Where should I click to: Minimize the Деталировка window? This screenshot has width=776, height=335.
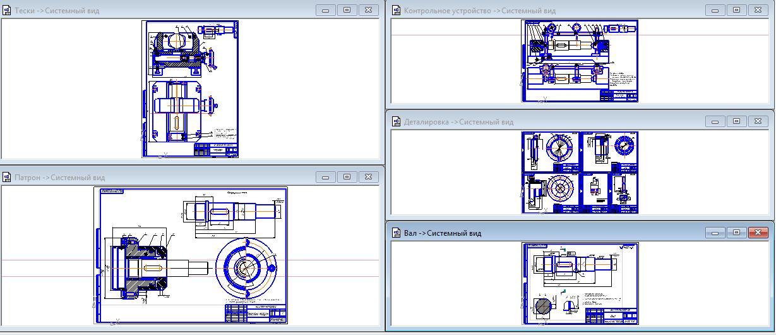tap(715, 121)
